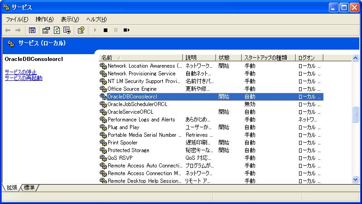Click the サービスの再起動 link

[24, 78]
